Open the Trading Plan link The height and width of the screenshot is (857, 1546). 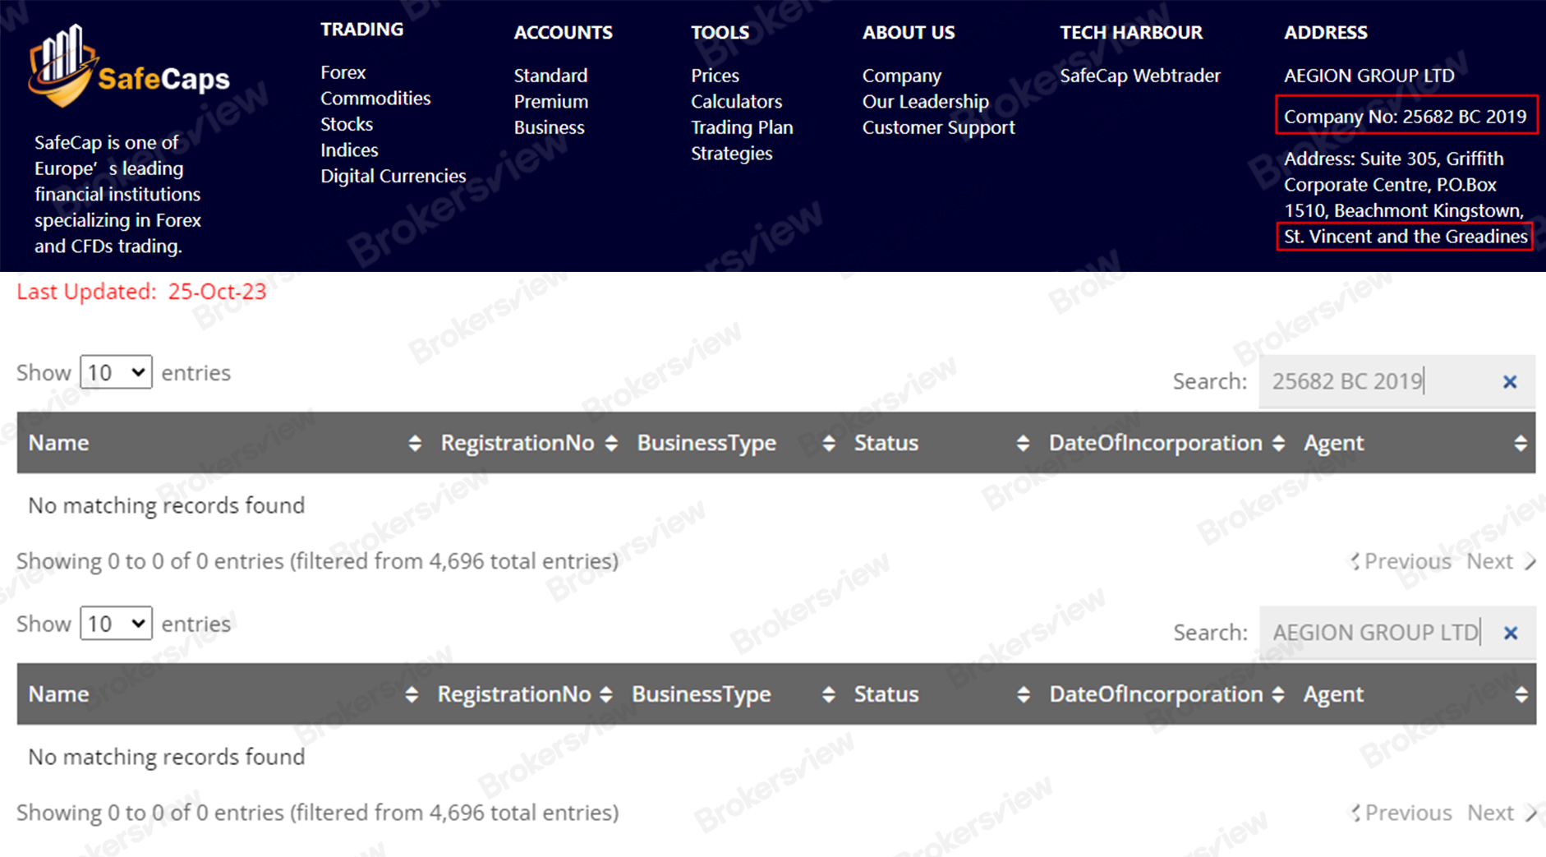click(x=742, y=127)
